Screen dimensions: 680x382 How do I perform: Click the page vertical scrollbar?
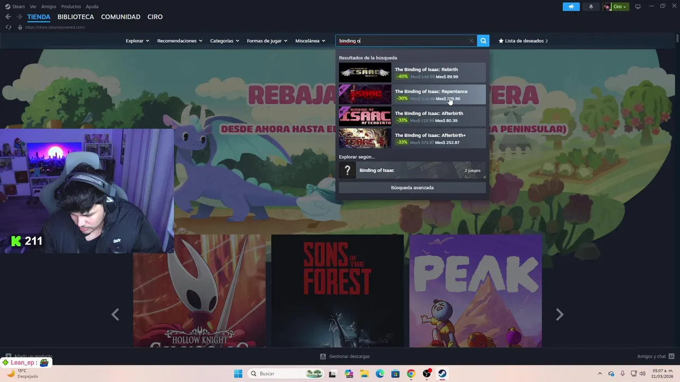pos(677,38)
